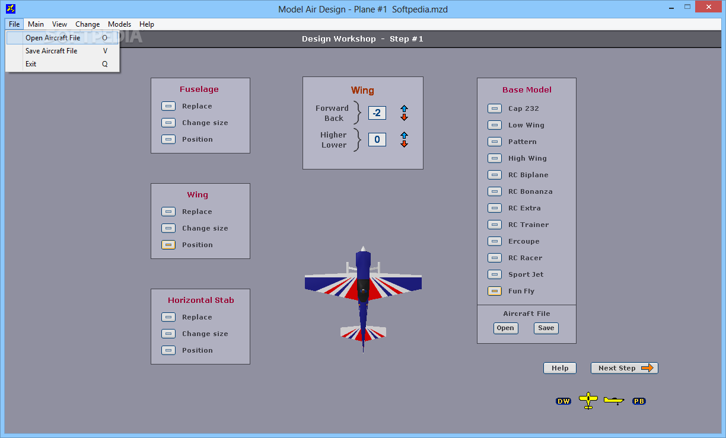This screenshot has width=726, height=438.
Task: Select Horizontal Stab Replace option
Action: tap(168, 317)
